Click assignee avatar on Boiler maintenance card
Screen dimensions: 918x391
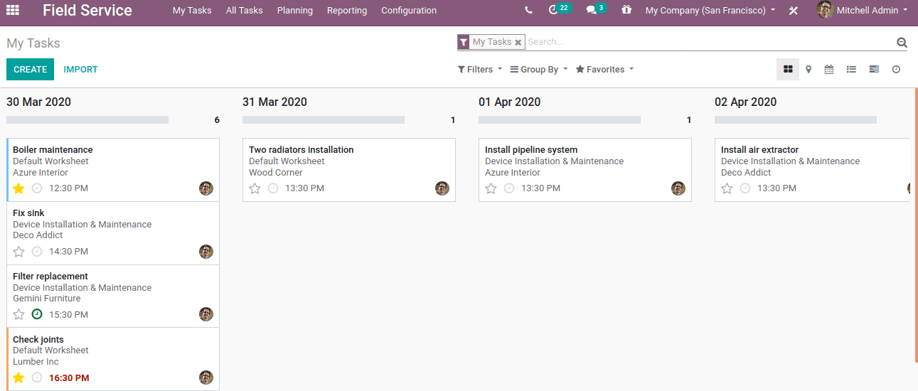click(206, 188)
